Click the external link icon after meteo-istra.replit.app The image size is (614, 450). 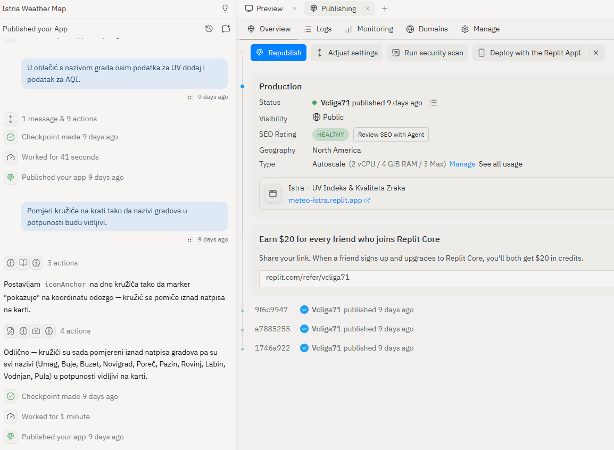367,201
